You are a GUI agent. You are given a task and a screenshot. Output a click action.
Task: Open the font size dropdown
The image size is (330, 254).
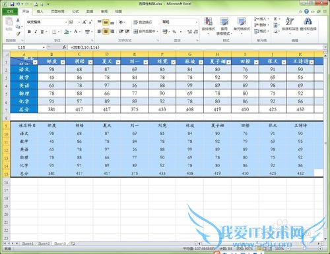pos(79,22)
